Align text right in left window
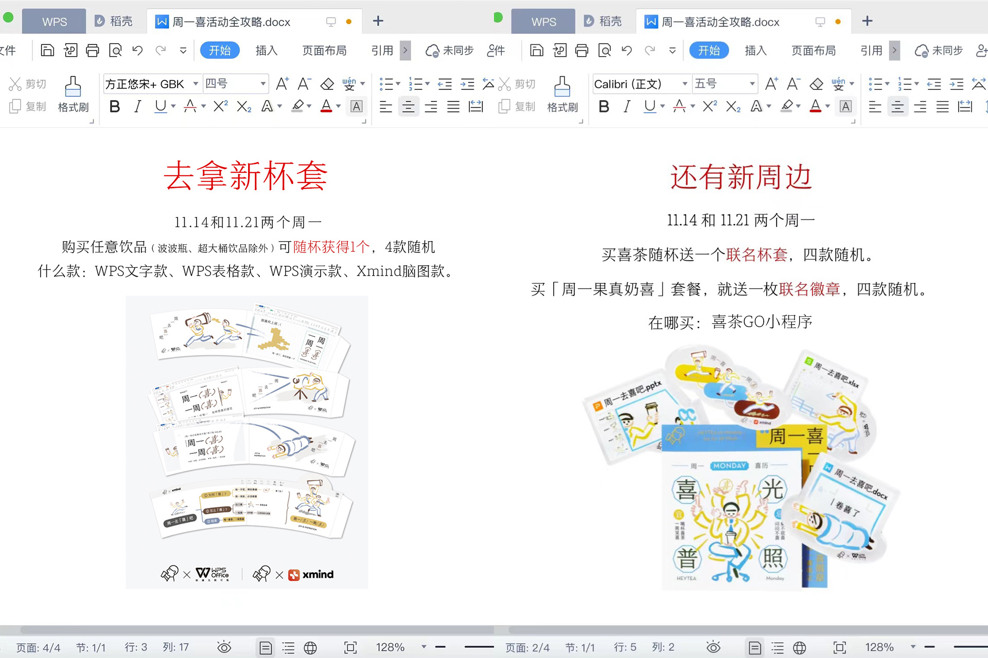This screenshot has height=658, width=988. [x=431, y=106]
